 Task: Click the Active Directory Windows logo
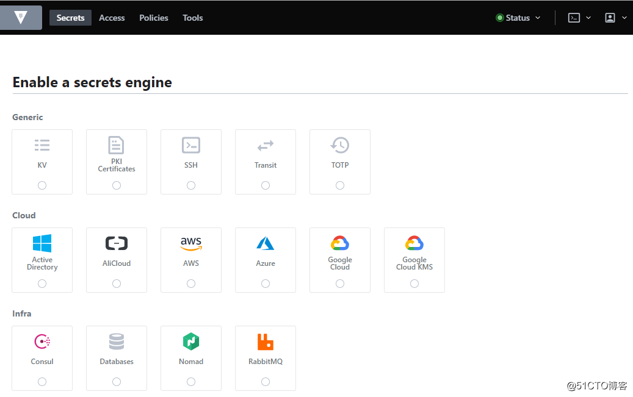click(x=42, y=243)
